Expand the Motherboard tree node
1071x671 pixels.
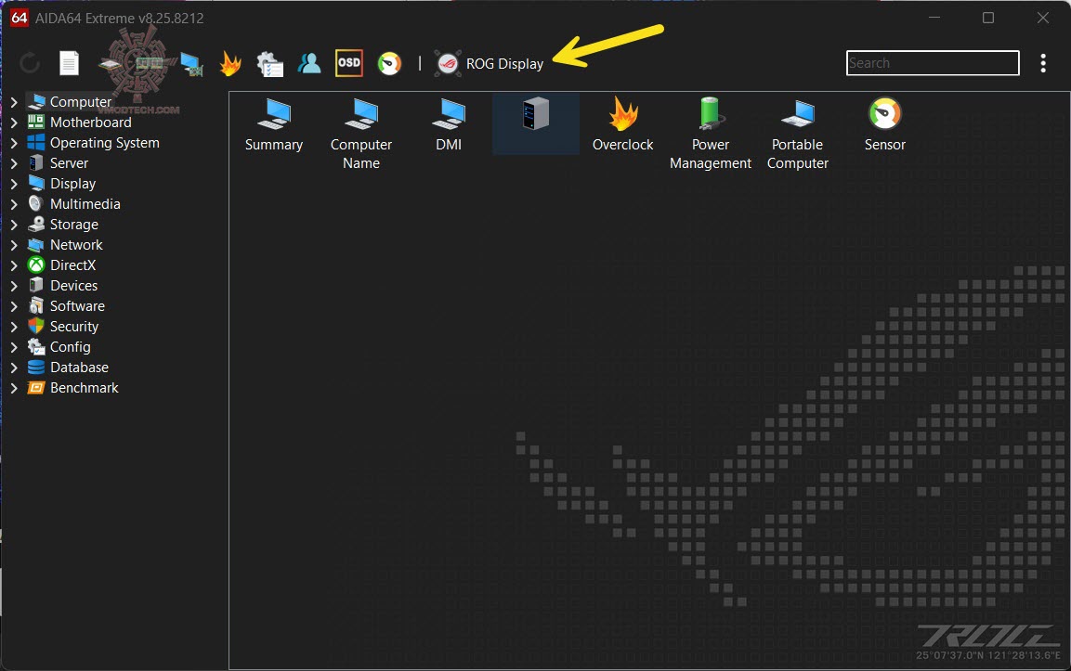tap(14, 123)
